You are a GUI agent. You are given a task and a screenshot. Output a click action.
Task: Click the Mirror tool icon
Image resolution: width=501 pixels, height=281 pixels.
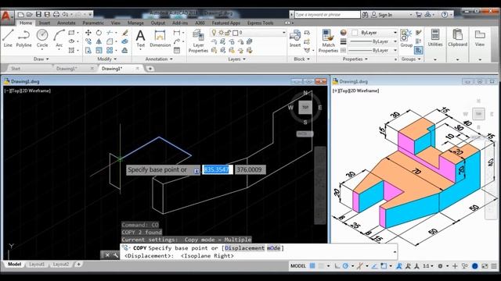pyautogui.click(x=99, y=41)
